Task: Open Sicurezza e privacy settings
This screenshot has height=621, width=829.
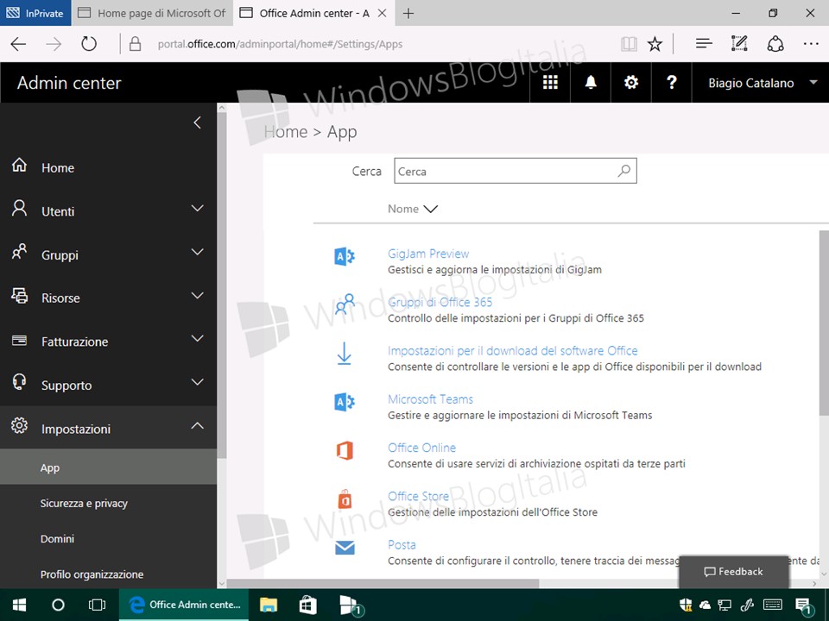Action: point(109,503)
